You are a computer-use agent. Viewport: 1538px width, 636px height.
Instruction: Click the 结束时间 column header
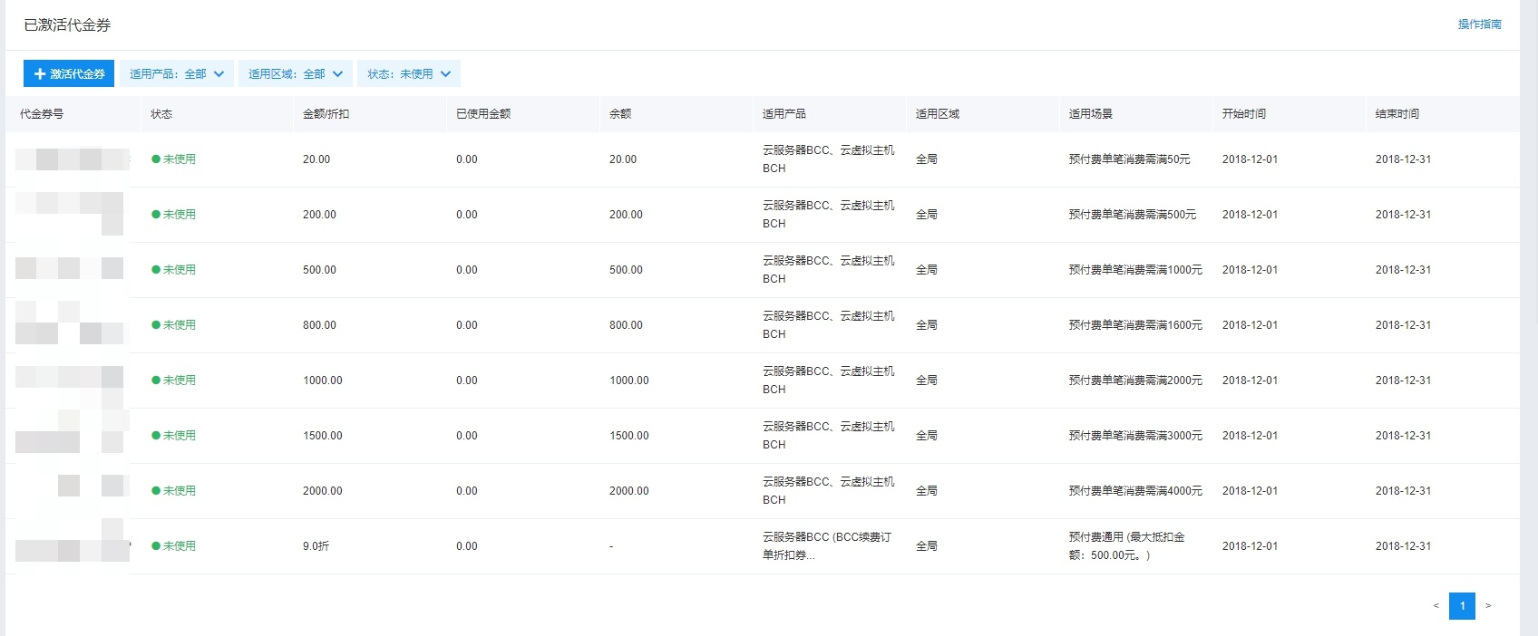tap(1397, 114)
